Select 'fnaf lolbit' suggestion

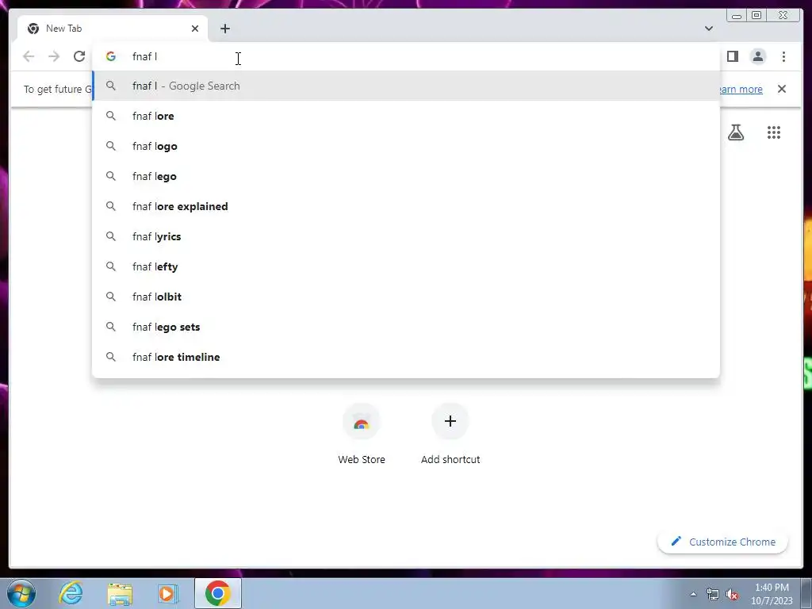406,297
